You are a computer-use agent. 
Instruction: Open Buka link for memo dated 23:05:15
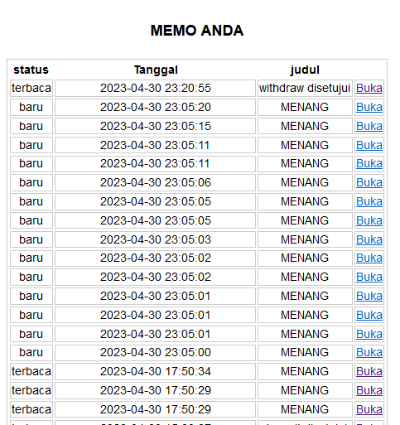pyautogui.click(x=369, y=126)
